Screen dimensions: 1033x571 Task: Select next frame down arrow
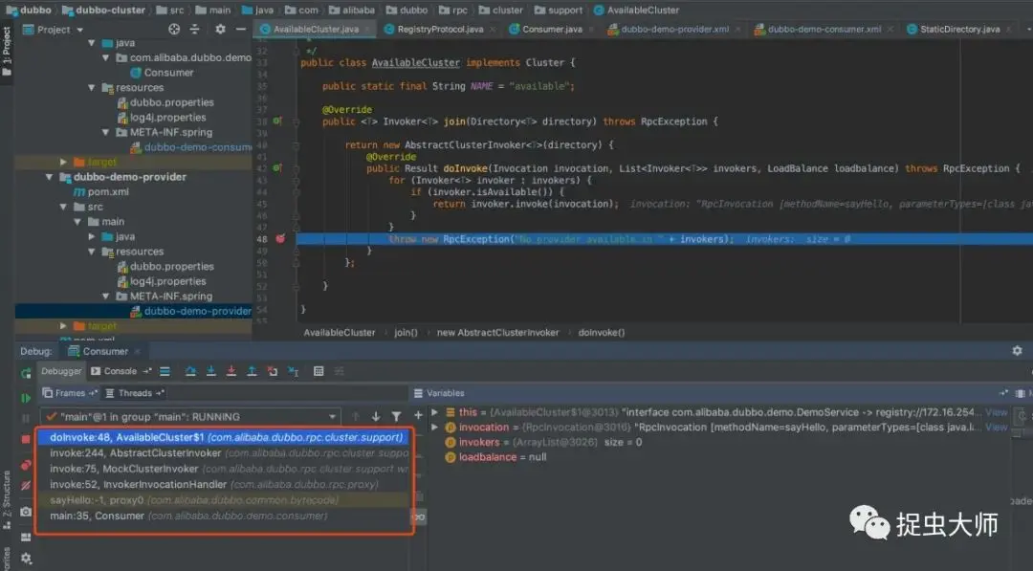click(376, 416)
